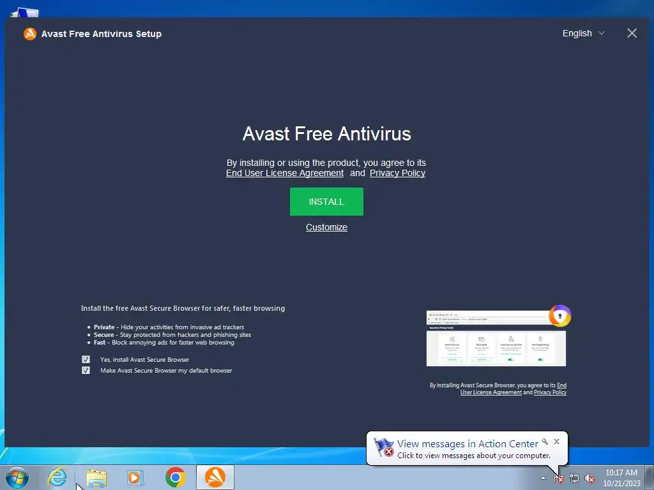
Task: Open the Windows Start menu
Action: [x=17, y=477]
